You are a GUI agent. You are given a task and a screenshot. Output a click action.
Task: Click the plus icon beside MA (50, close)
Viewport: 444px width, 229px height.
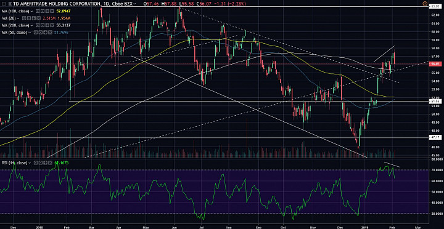tap(45, 33)
